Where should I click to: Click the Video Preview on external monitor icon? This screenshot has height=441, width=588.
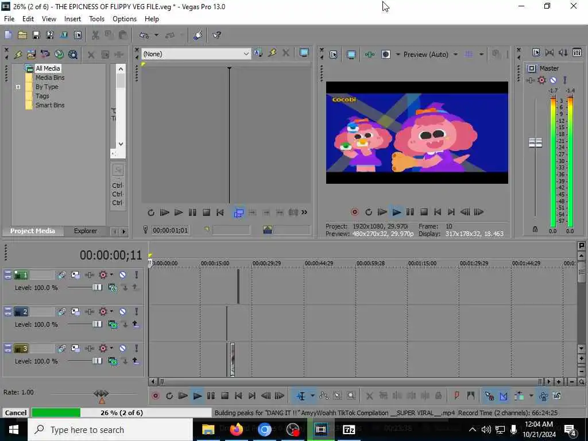point(351,55)
